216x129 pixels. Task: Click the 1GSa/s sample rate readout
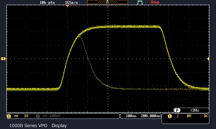pyautogui.click(x=71, y=2)
